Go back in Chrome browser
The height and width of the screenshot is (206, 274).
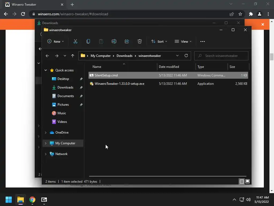click(6, 14)
